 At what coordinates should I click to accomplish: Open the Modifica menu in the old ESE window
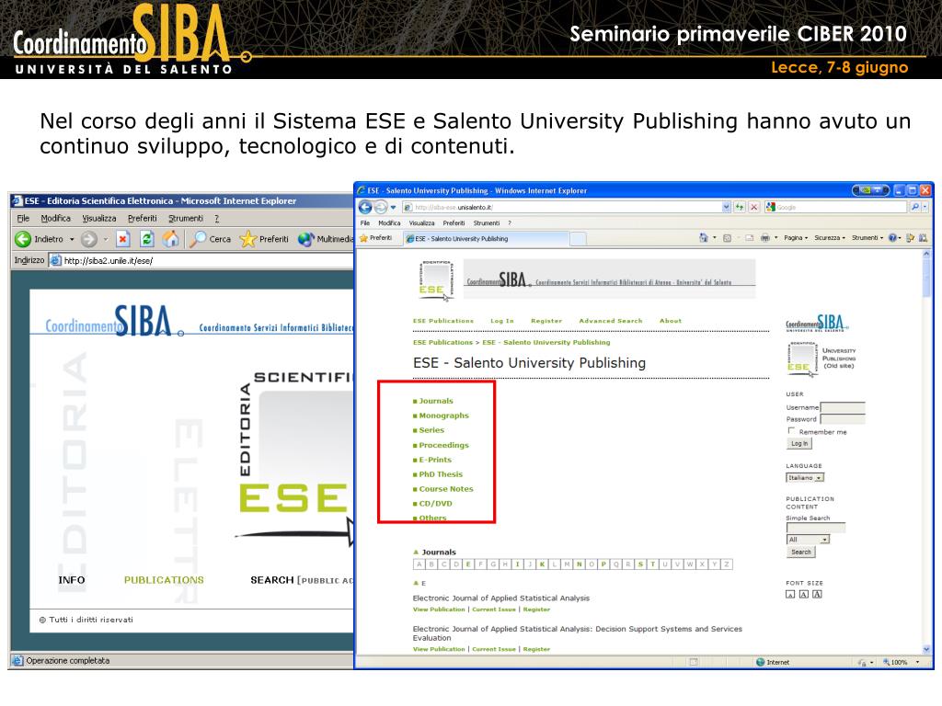pos(55,219)
